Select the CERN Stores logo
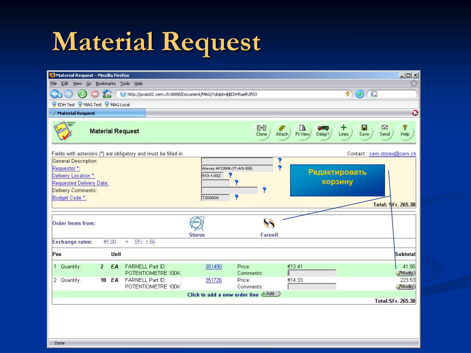The image size is (471, 353). tap(197, 224)
